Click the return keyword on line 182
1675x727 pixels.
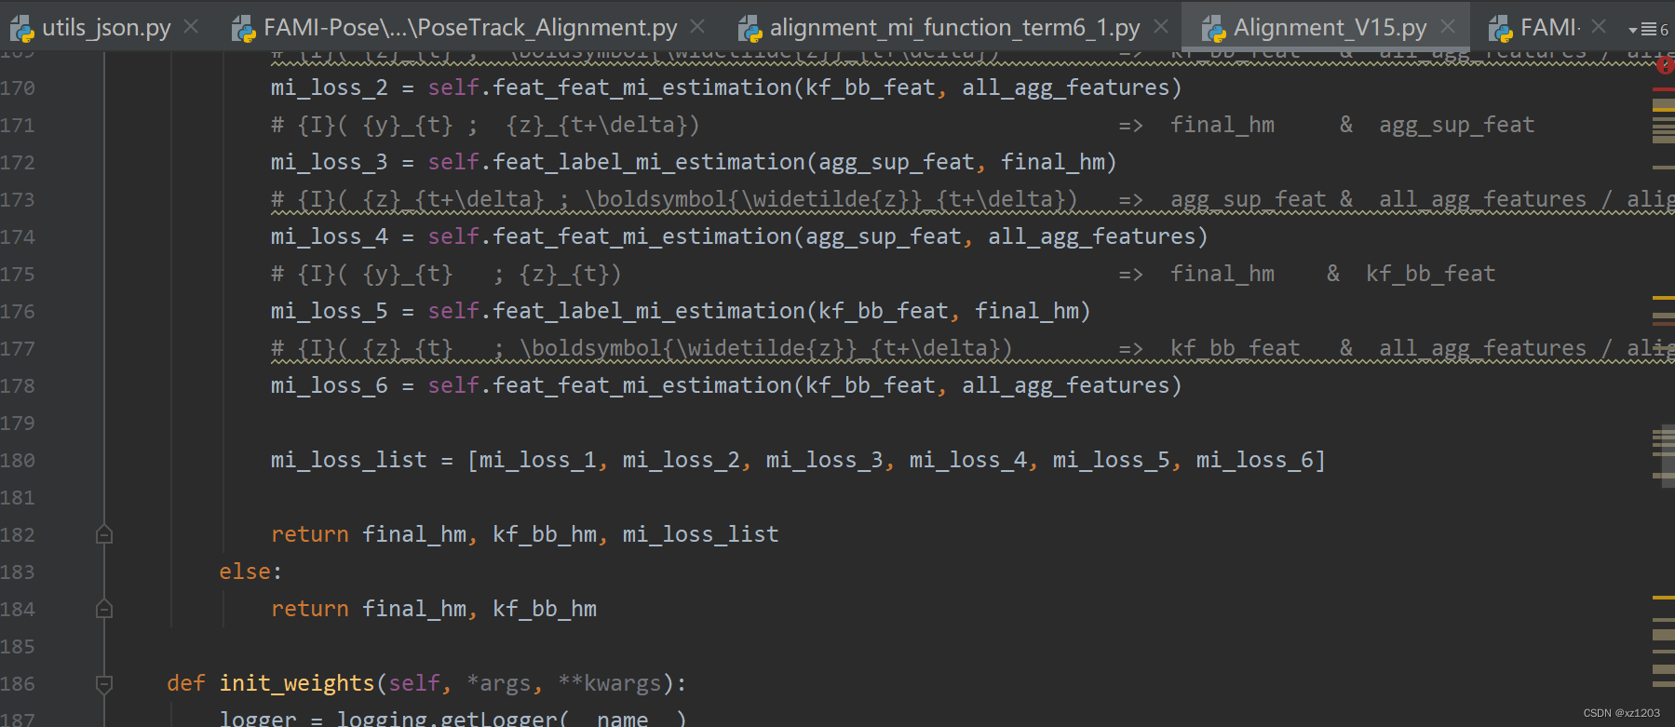pos(310,534)
